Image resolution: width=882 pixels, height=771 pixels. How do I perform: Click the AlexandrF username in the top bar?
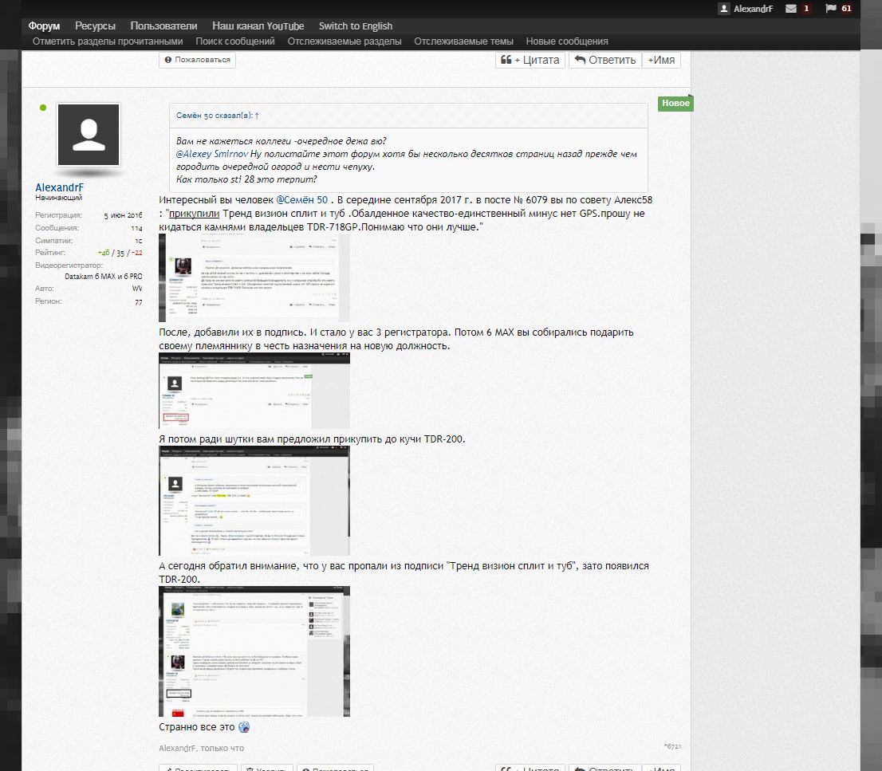click(753, 9)
